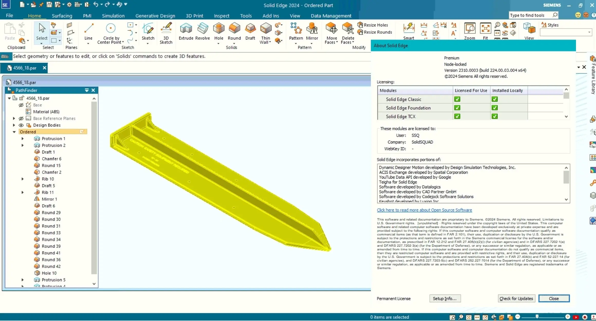Switch to the PMI tab

click(87, 16)
